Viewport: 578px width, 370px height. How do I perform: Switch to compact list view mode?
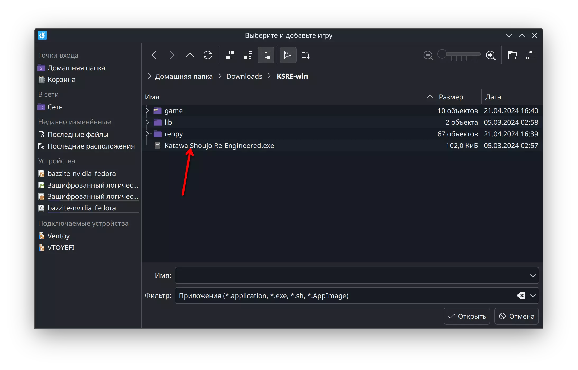(248, 55)
